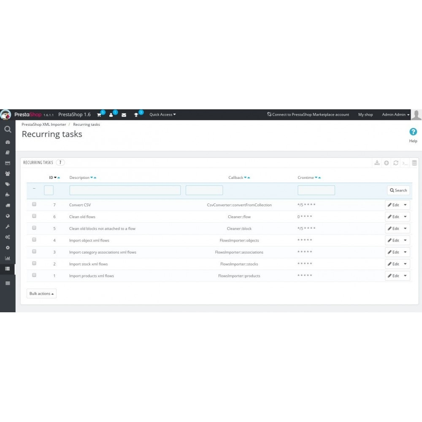Click the Export to SQL Manager database icon
The width and height of the screenshot is (422, 422).
pos(414,163)
